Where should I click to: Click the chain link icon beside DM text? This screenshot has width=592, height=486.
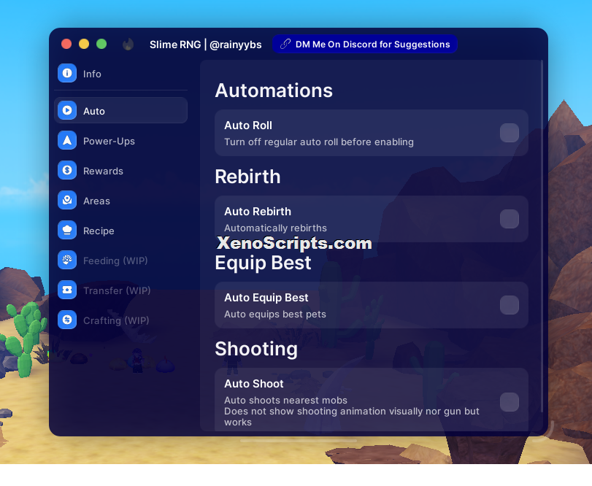click(285, 44)
